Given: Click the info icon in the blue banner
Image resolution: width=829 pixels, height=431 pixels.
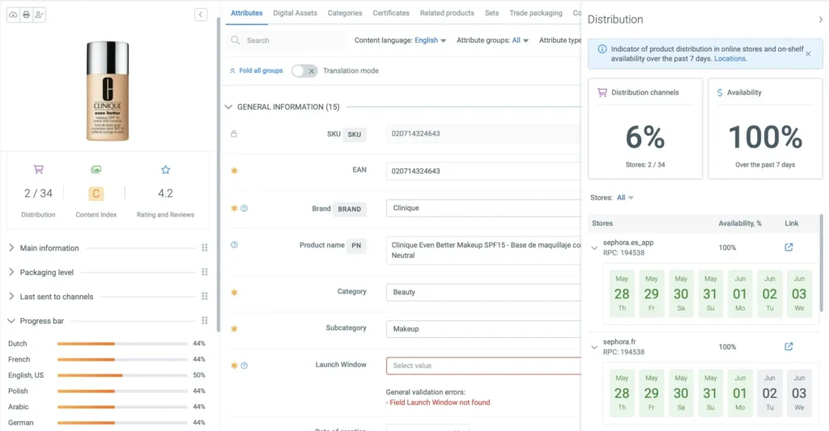Looking at the screenshot, I should click(602, 49).
